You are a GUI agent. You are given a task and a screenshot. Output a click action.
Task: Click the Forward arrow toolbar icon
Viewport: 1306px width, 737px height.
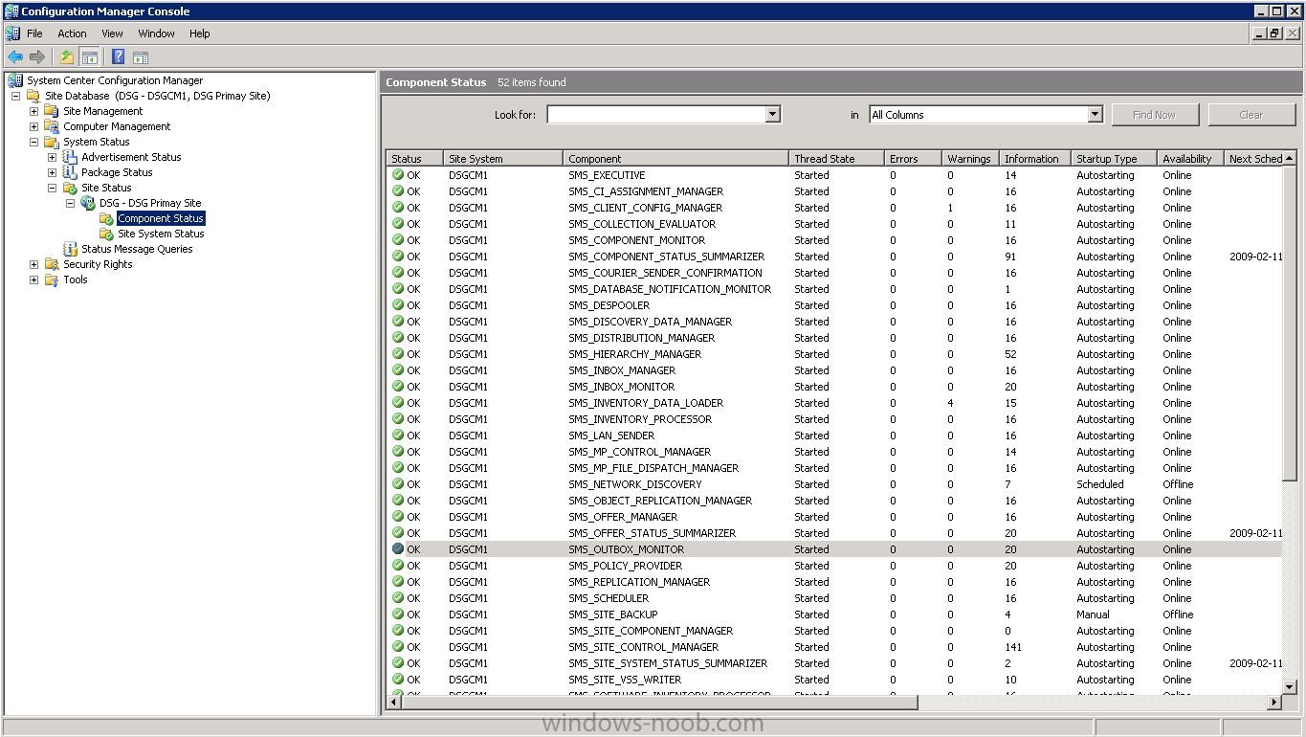click(x=37, y=57)
